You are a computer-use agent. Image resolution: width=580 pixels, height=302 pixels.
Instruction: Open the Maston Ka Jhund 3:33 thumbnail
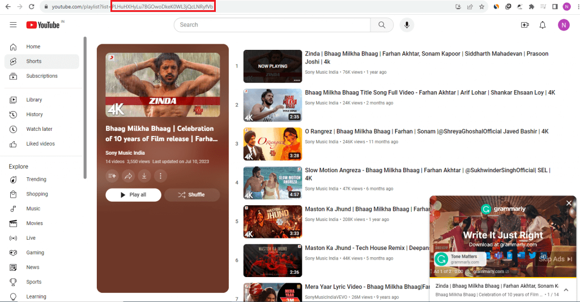pyautogui.click(x=272, y=222)
